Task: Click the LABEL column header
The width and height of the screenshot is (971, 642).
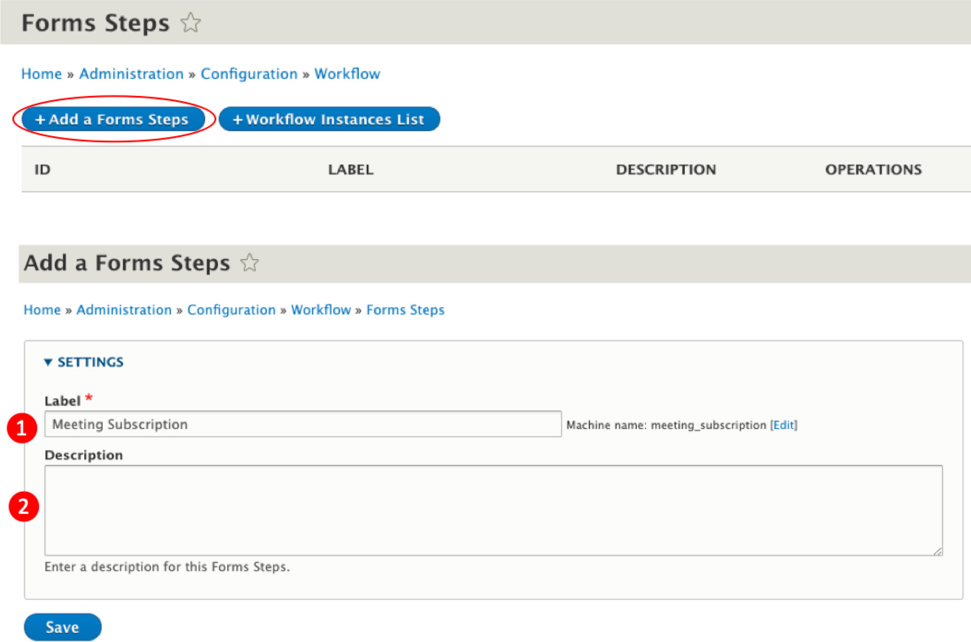Action: point(351,169)
